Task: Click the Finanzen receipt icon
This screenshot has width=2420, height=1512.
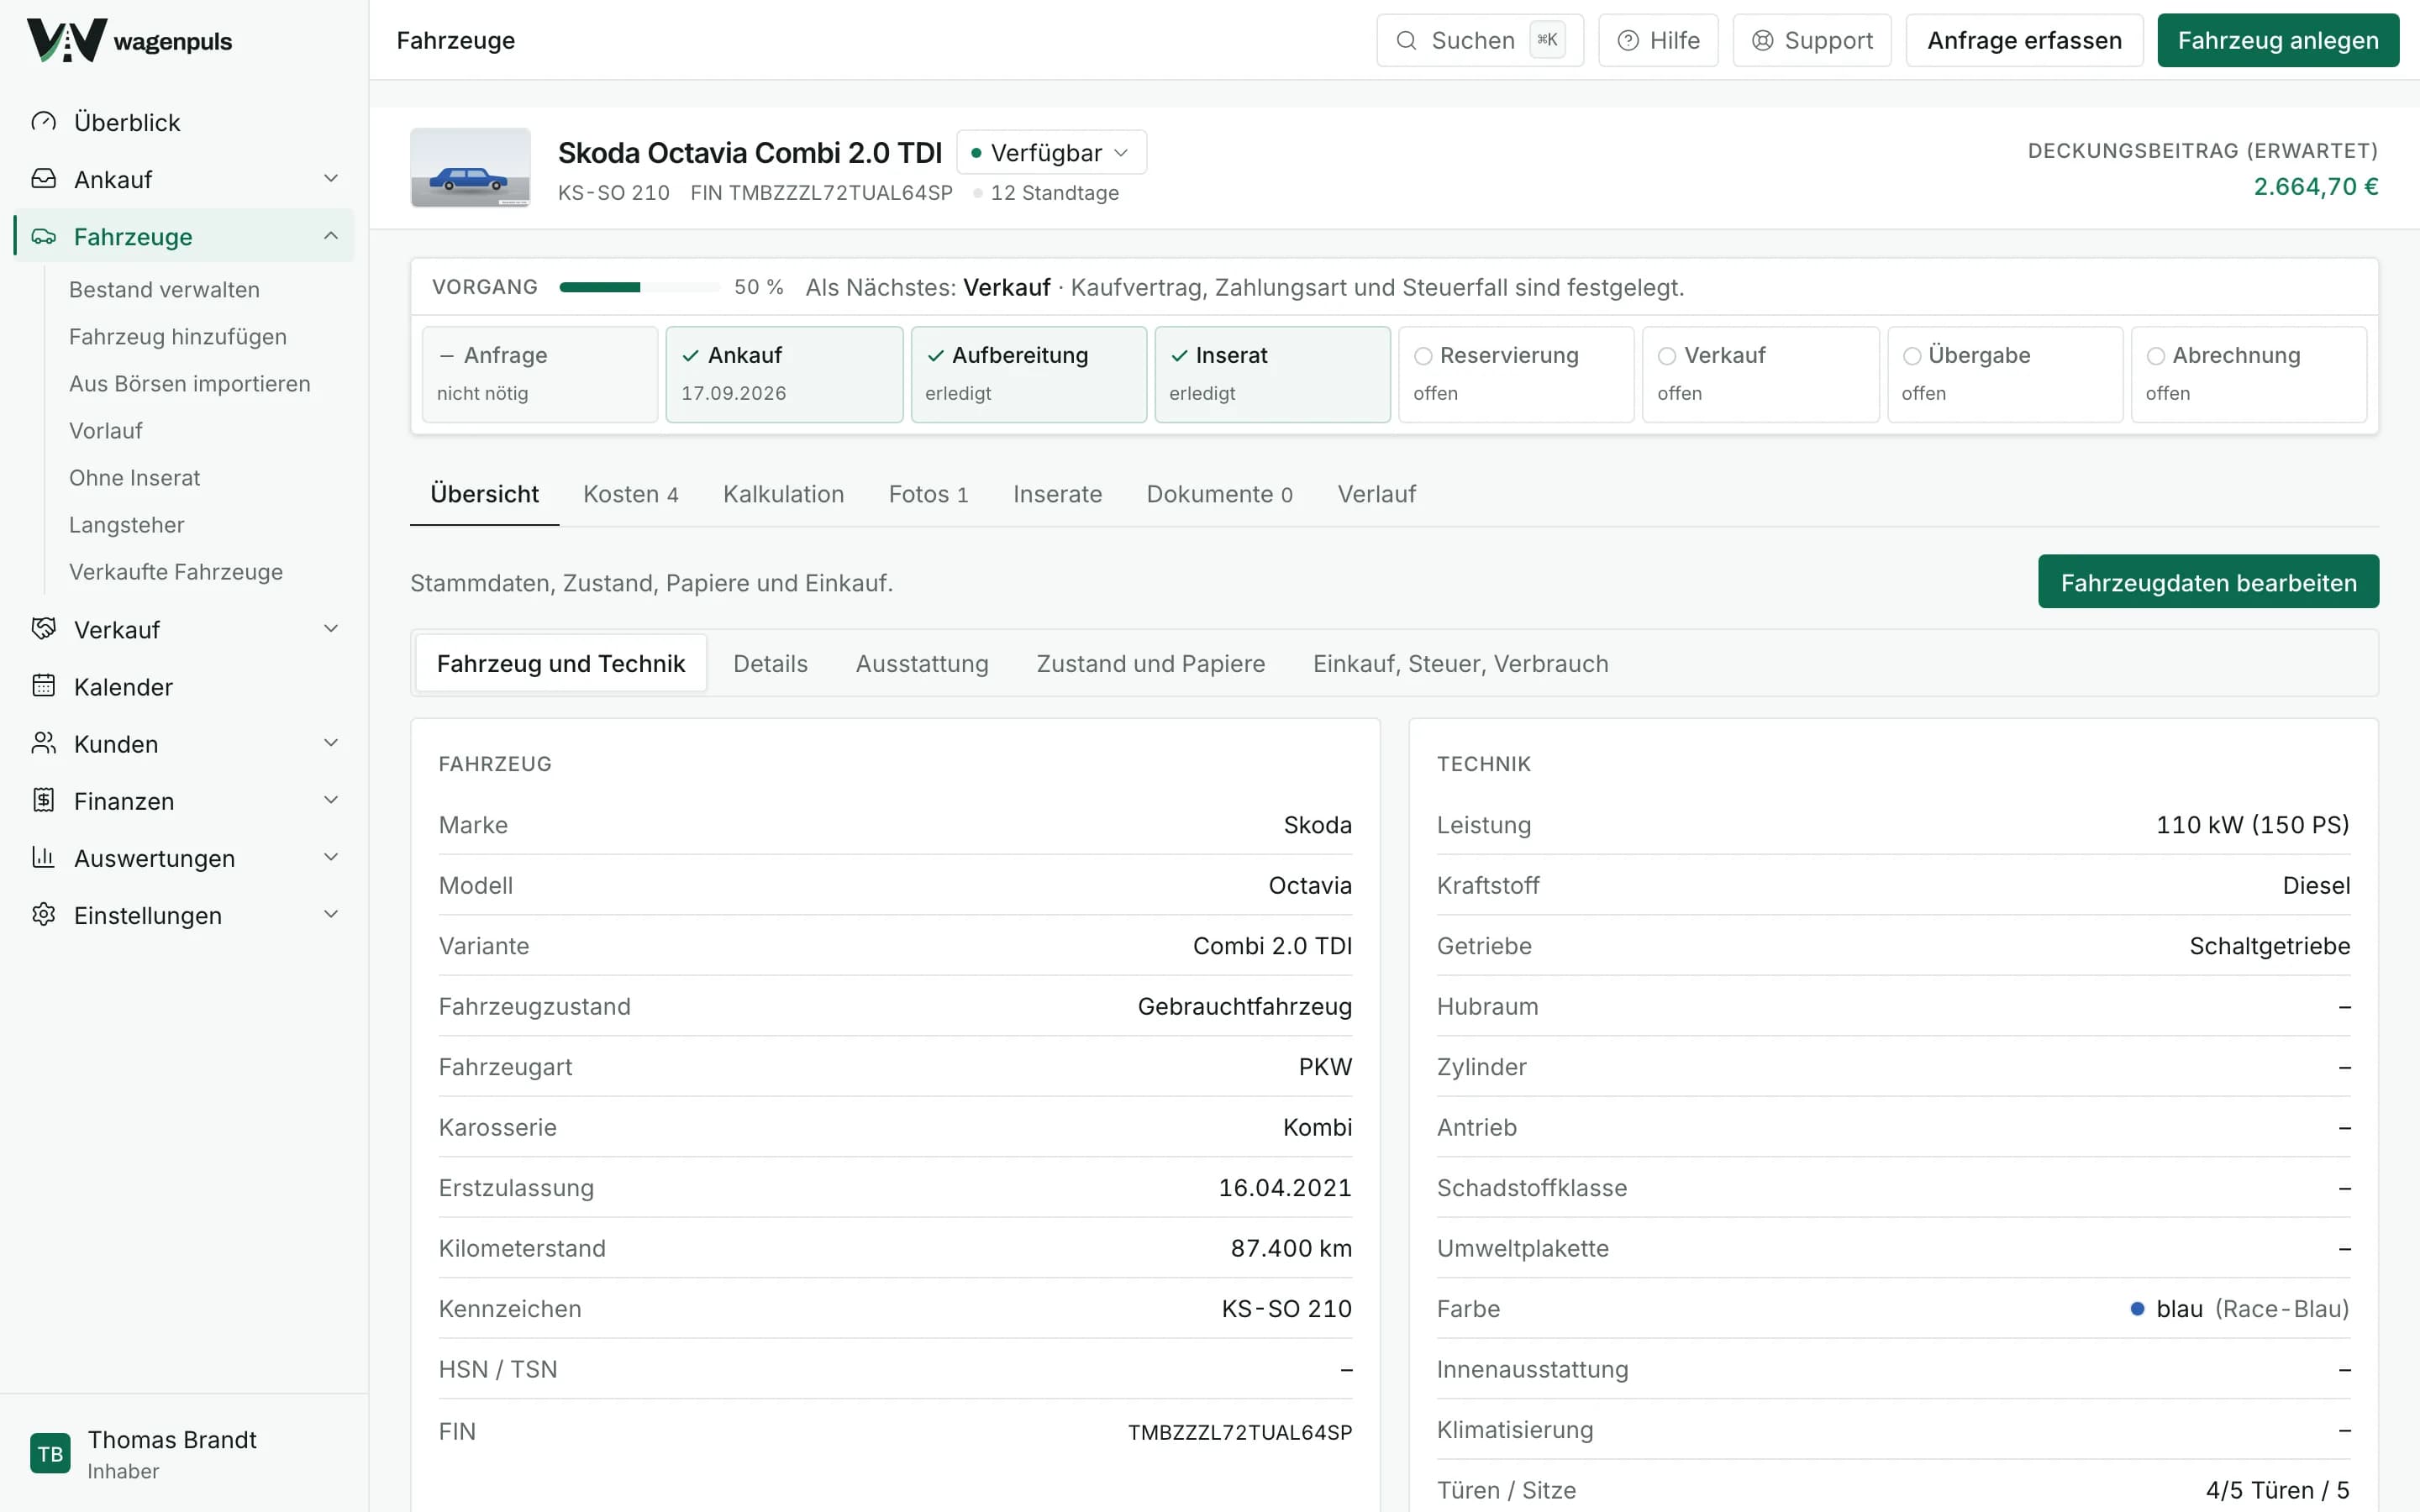Action: click(44, 800)
